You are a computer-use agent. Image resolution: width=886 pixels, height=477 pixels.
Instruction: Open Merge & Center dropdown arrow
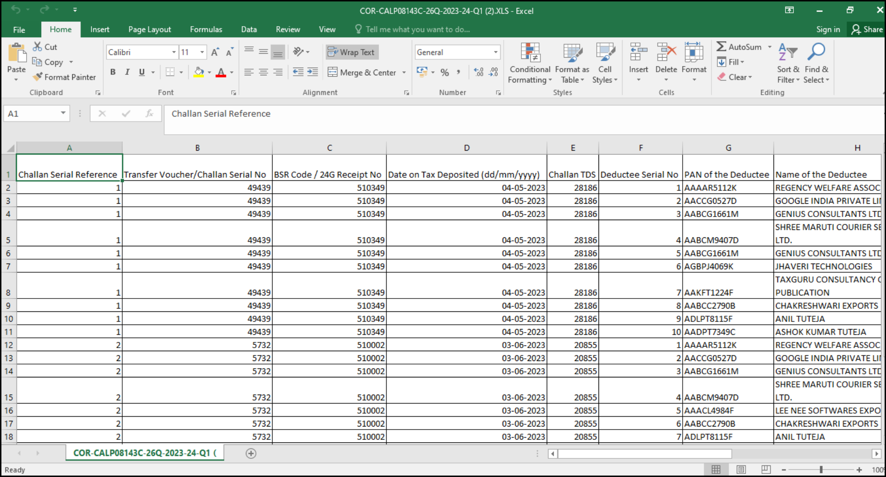click(404, 72)
